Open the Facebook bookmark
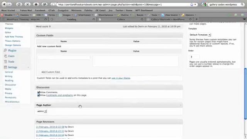Image resolution: width=247 pixels, height=139 pixels. point(40,10)
